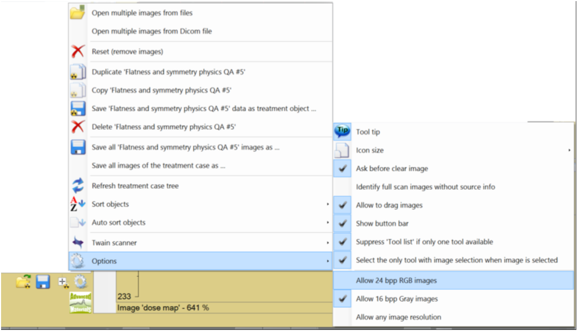
Task: Click floppy icon for Save as treatment object
Action: (78, 109)
